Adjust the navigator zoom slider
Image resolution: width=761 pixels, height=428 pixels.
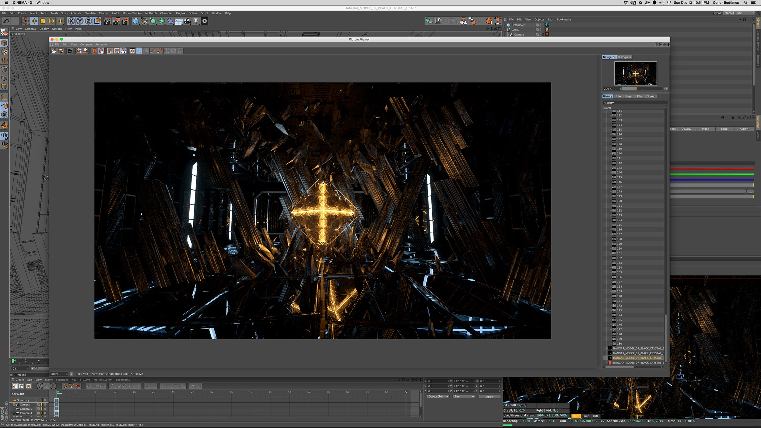coord(636,89)
